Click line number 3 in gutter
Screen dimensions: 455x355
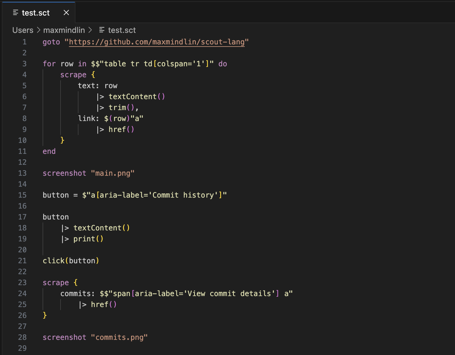click(24, 64)
